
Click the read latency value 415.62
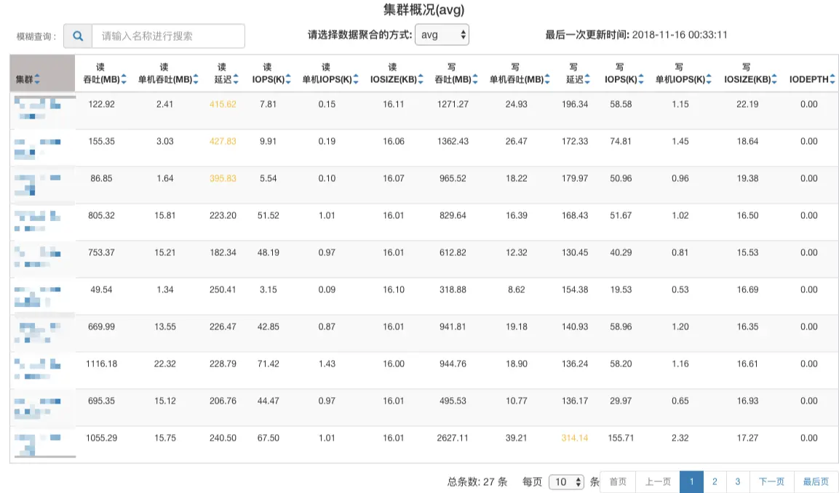coord(223,104)
